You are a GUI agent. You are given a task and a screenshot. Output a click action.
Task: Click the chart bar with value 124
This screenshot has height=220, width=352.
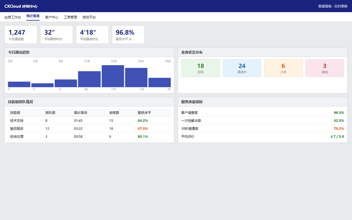(x=136, y=77)
